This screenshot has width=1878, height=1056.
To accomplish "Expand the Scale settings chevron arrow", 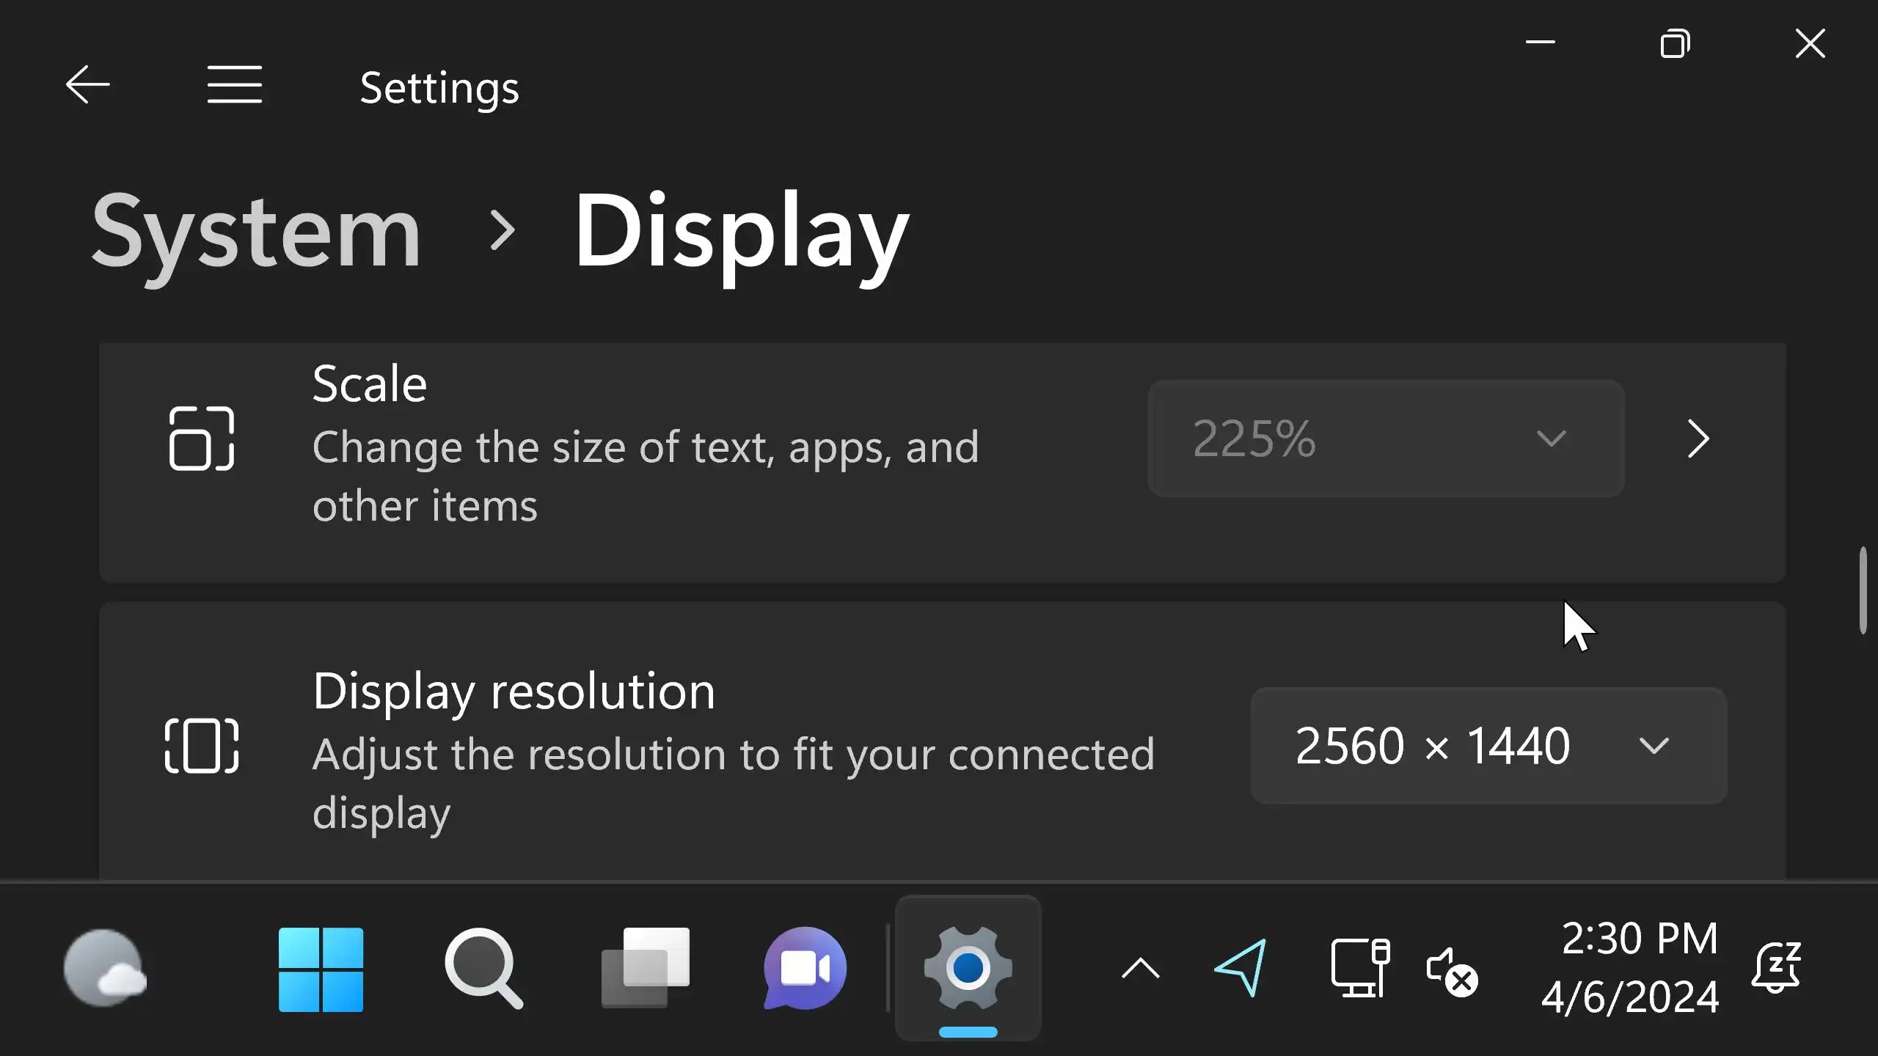I will pos(1698,439).
